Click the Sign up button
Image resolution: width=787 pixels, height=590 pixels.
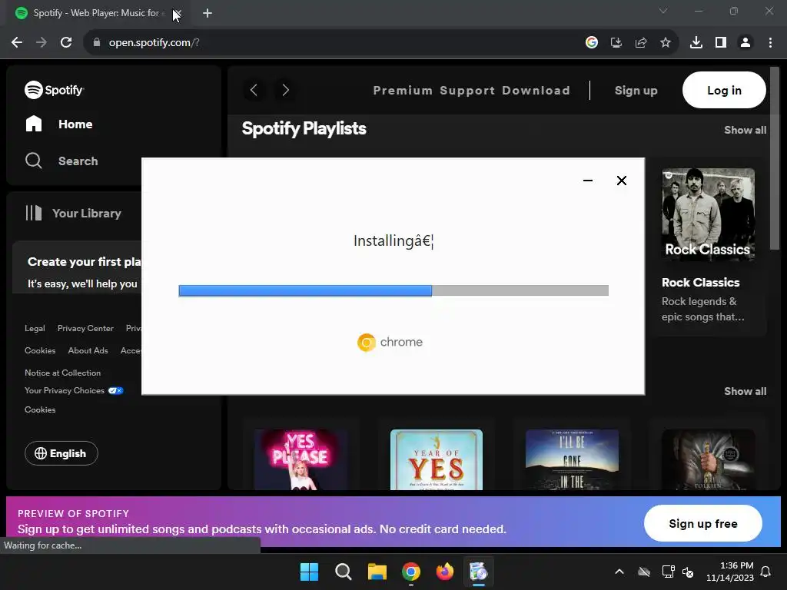636,91
